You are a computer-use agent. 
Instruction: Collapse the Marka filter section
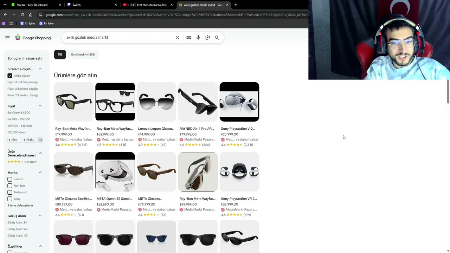pyautogui.click(x=40, y=172)
